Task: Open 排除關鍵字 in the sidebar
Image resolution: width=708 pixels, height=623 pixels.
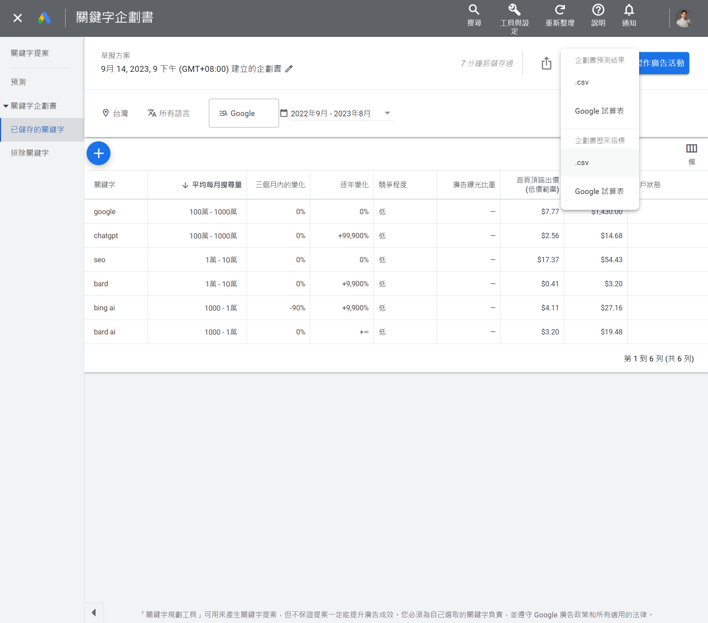Action: pyautogui.click(x=30, y=153)
